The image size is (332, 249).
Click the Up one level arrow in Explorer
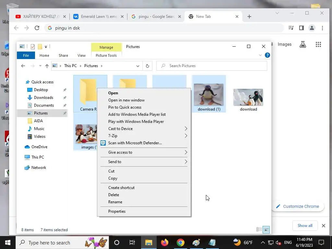click(47, 66)
